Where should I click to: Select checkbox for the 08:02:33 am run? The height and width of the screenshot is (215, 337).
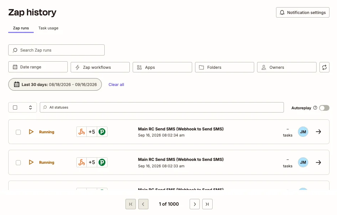18,163
